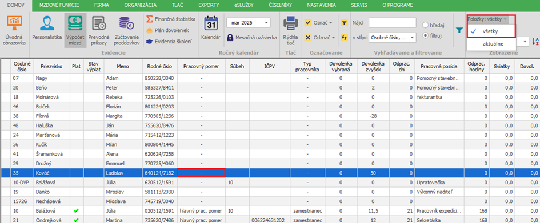Click the row selector for Beňo
Viewport: 540px width, 223px height.
point(5,88)
